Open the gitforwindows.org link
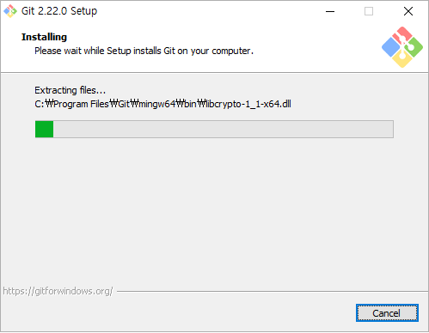 (58, 291)
